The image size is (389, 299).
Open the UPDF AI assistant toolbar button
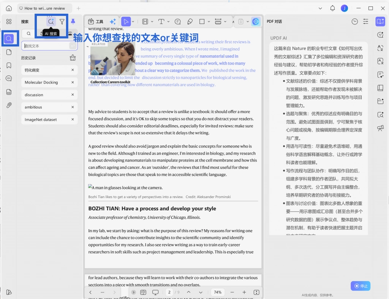click(256, 22)
